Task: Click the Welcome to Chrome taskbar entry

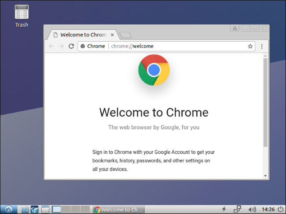Action: pyautogui.click(x=118, y=209)
